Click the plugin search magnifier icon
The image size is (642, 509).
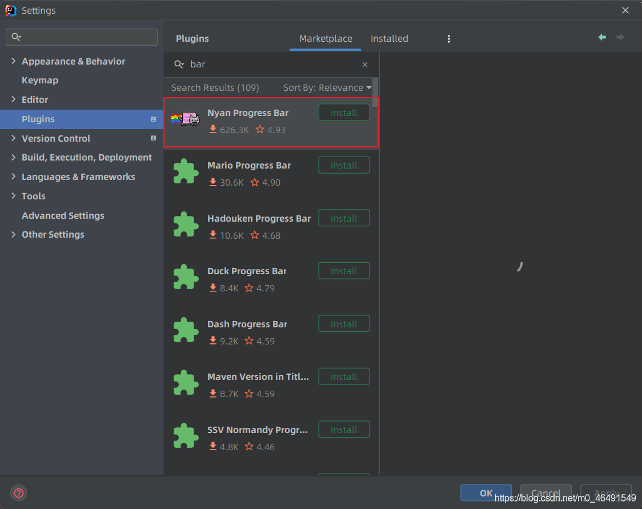179,65
